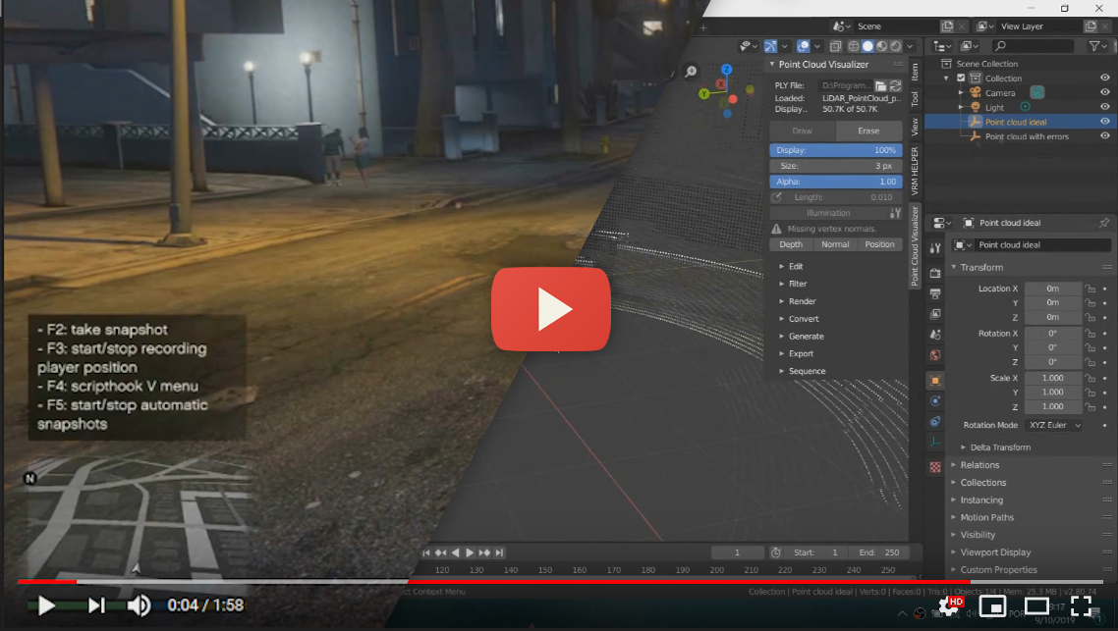Hide Point cloud with errors object
Screen dimensions: 1118x631
tap(1104, 136)
